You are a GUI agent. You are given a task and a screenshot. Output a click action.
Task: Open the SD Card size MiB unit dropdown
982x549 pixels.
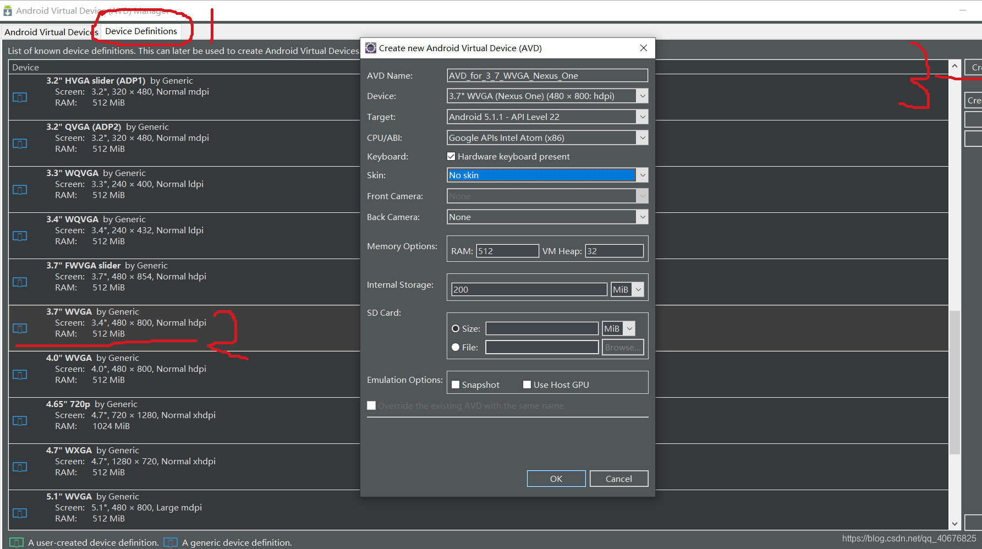click(x=630, y=328)
